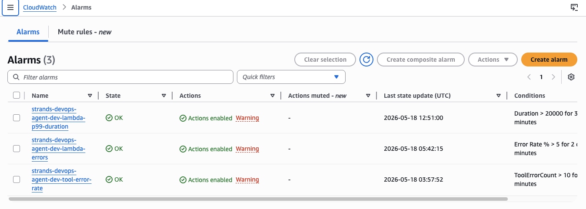Sort by Actions muted column arrow
The height and width of the screenshot is (209, 586).
pos(368,96)
